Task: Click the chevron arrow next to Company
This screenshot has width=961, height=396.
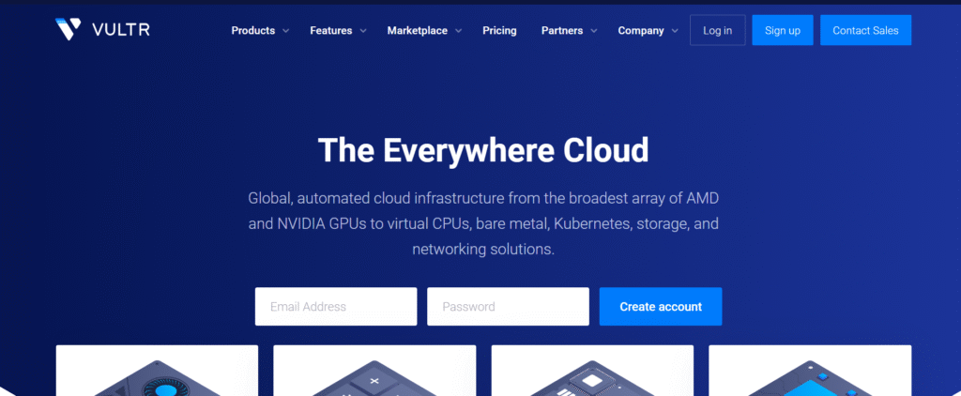Action: click(x=675, y=31)
